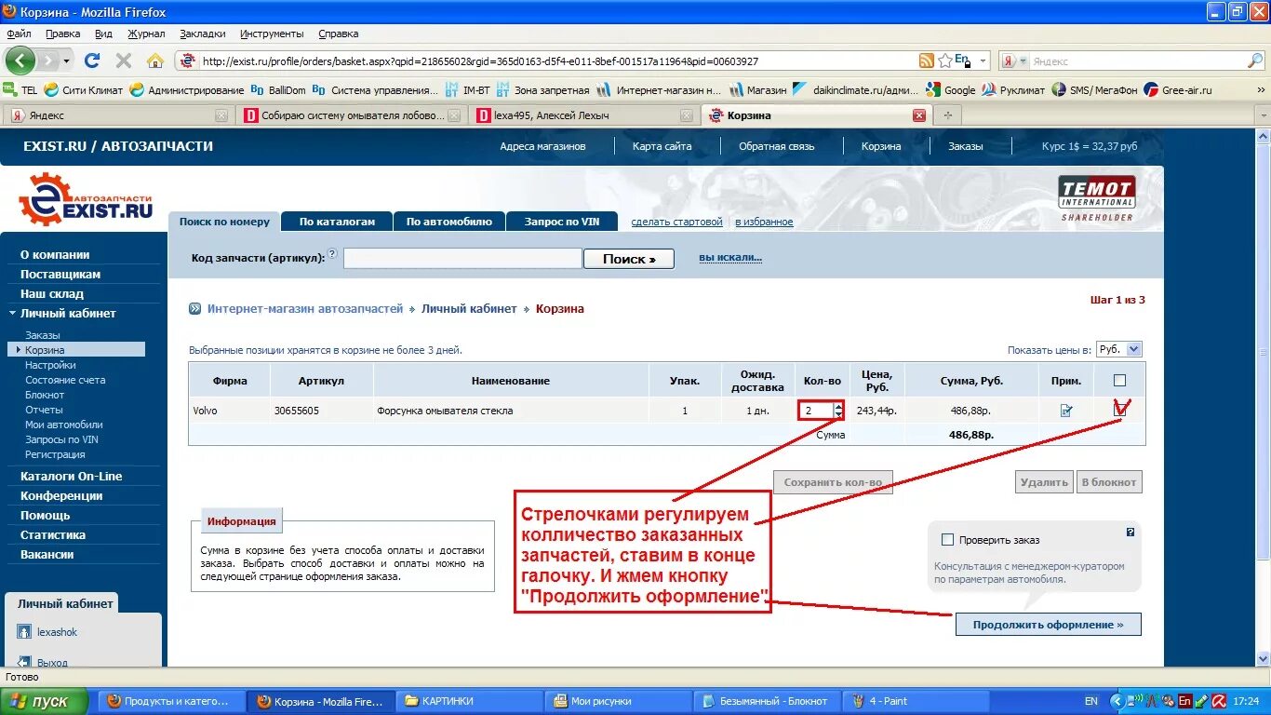Click the Windows пуск start button

(45, 701)
